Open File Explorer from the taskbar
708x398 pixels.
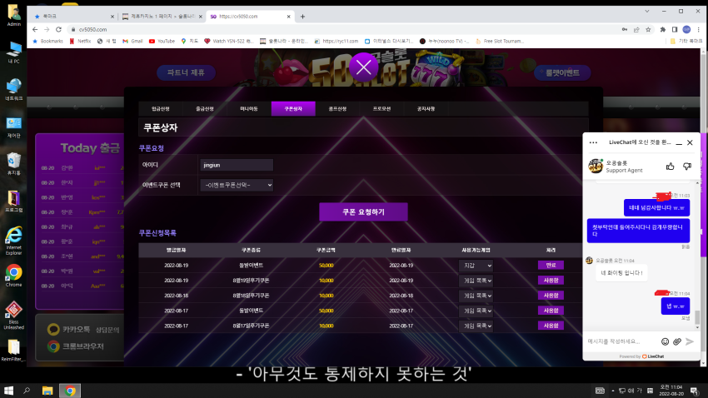point(47,391)
